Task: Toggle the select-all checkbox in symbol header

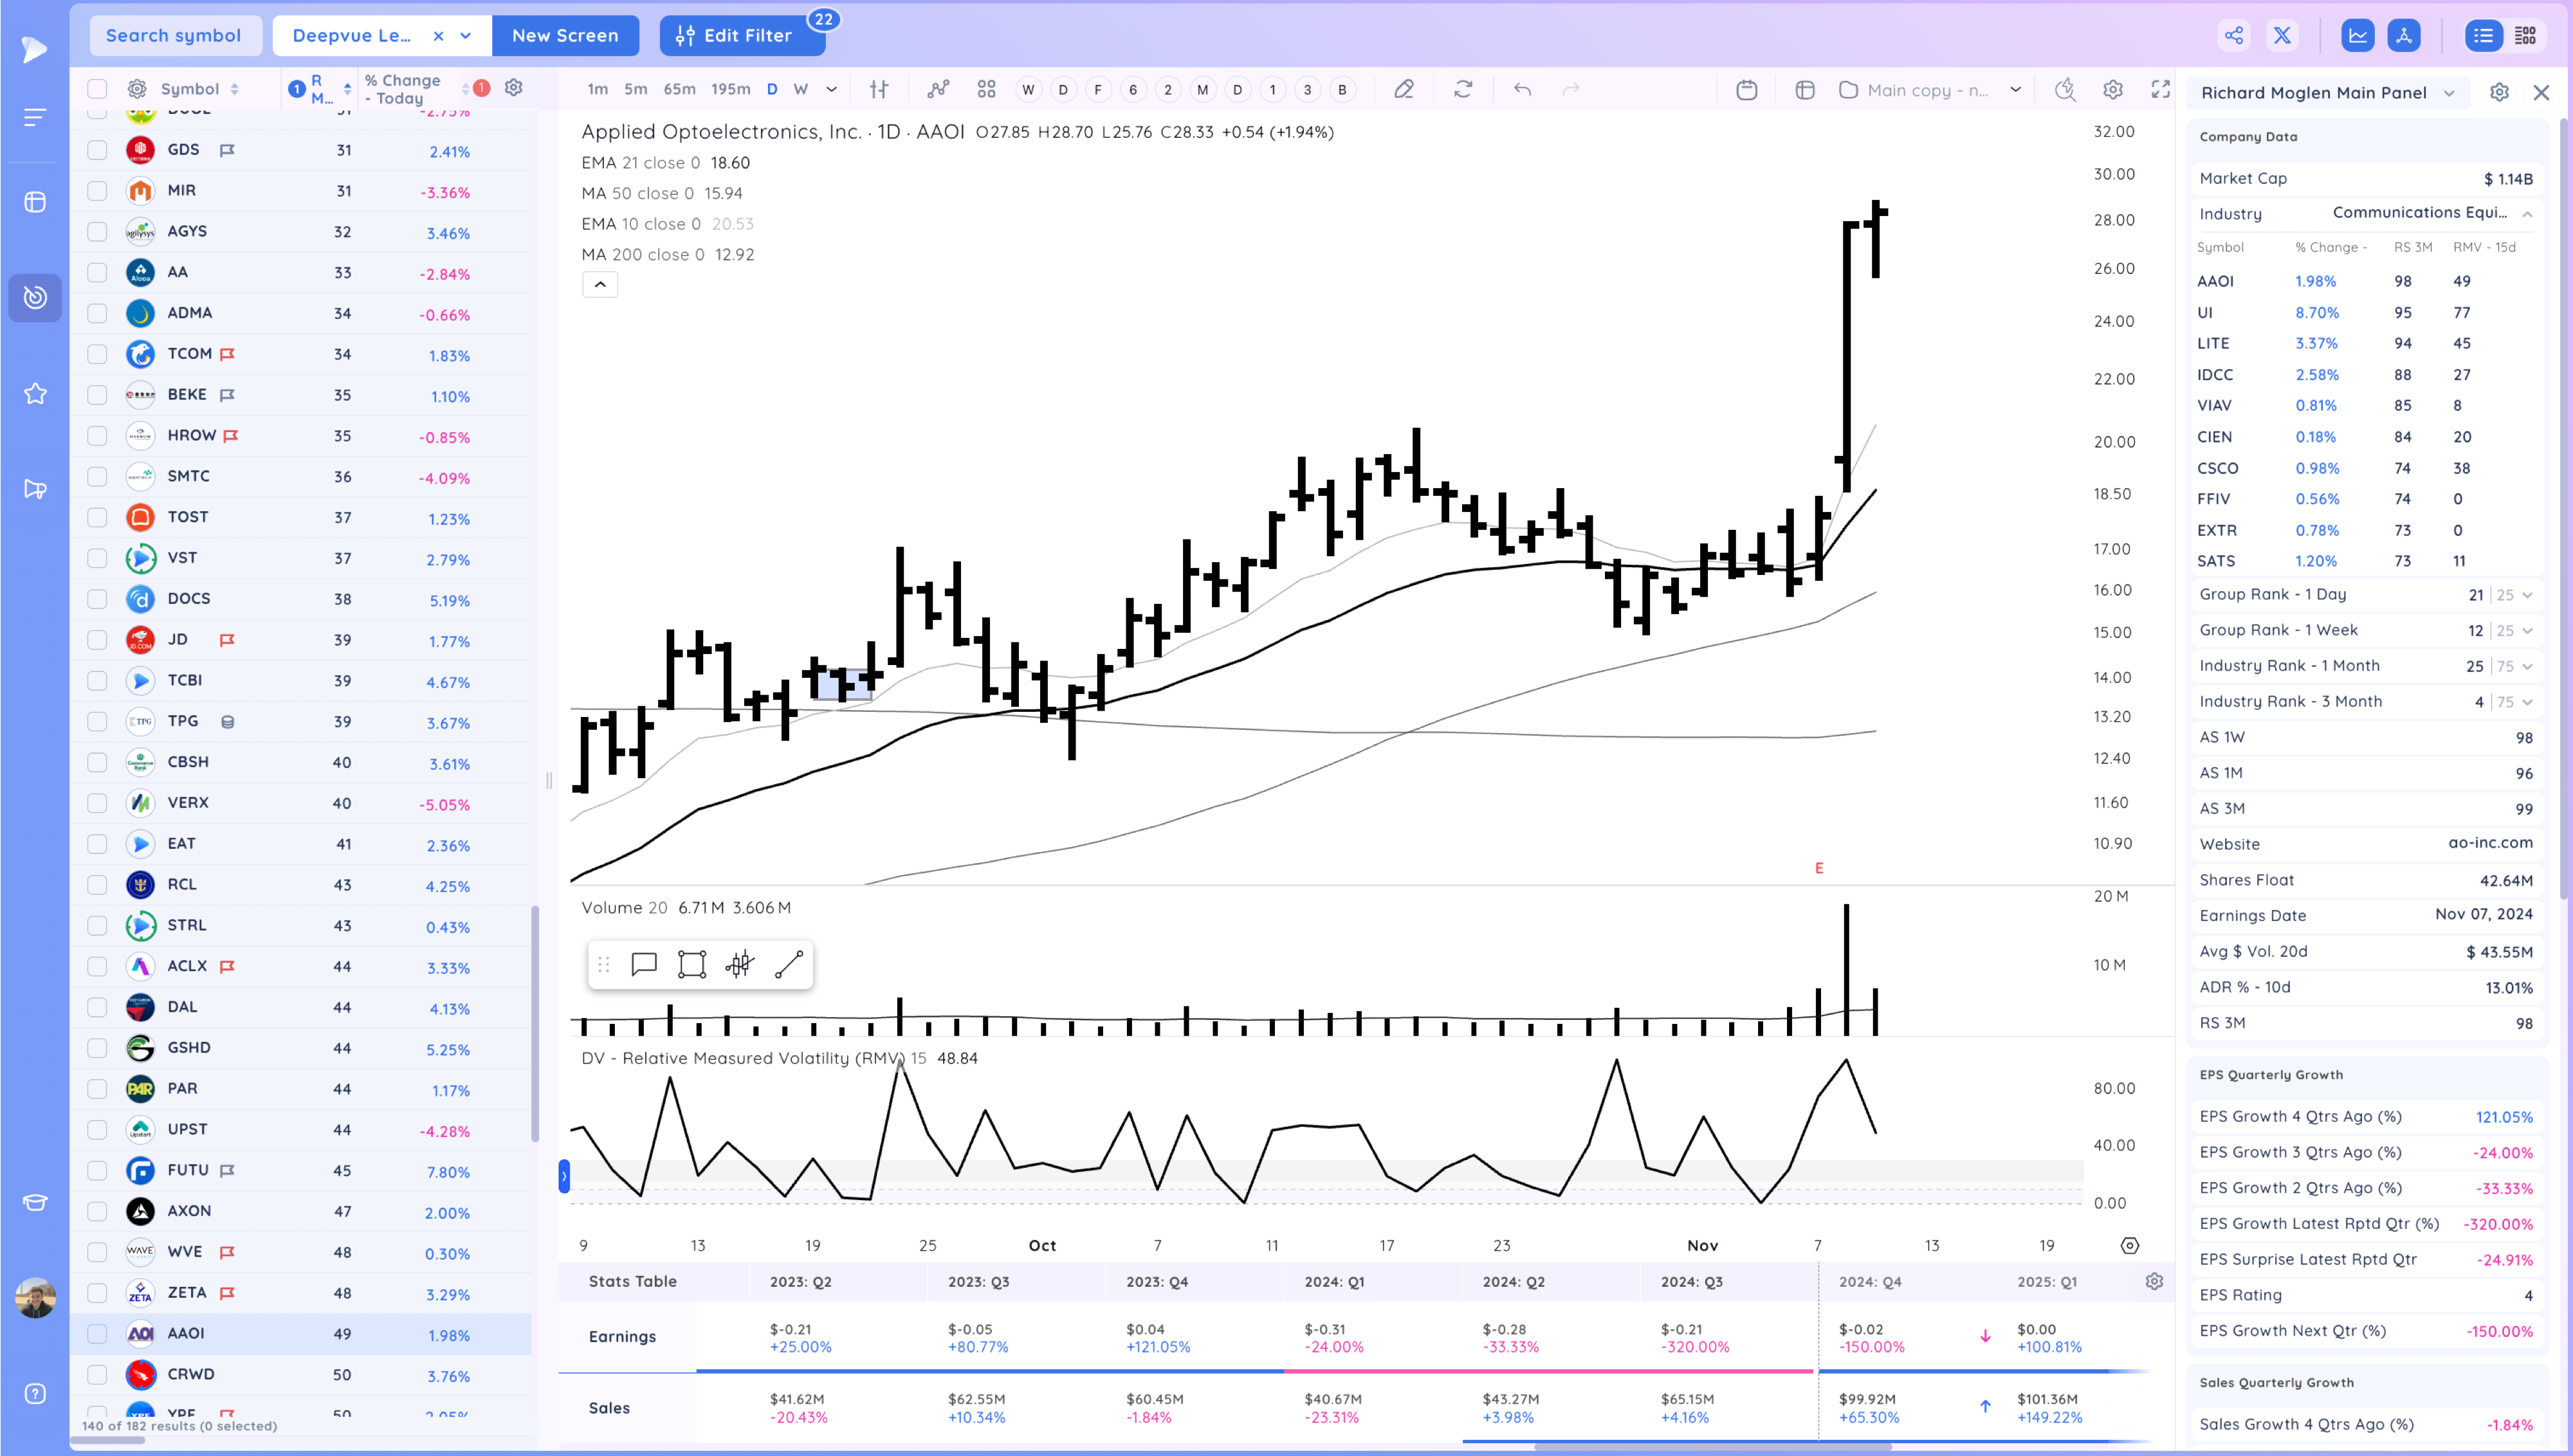Action: pyautogui.click(x=97, y=89)
